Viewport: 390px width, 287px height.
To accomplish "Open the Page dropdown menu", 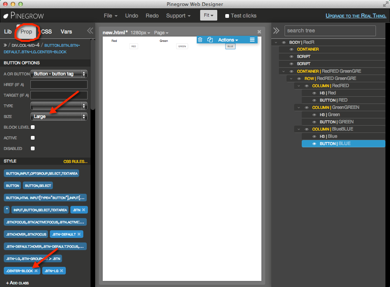I will point(161,33).
